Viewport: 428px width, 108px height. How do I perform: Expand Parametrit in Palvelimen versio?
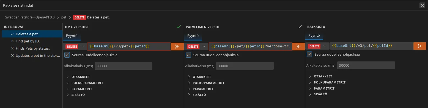pos(201,89)
